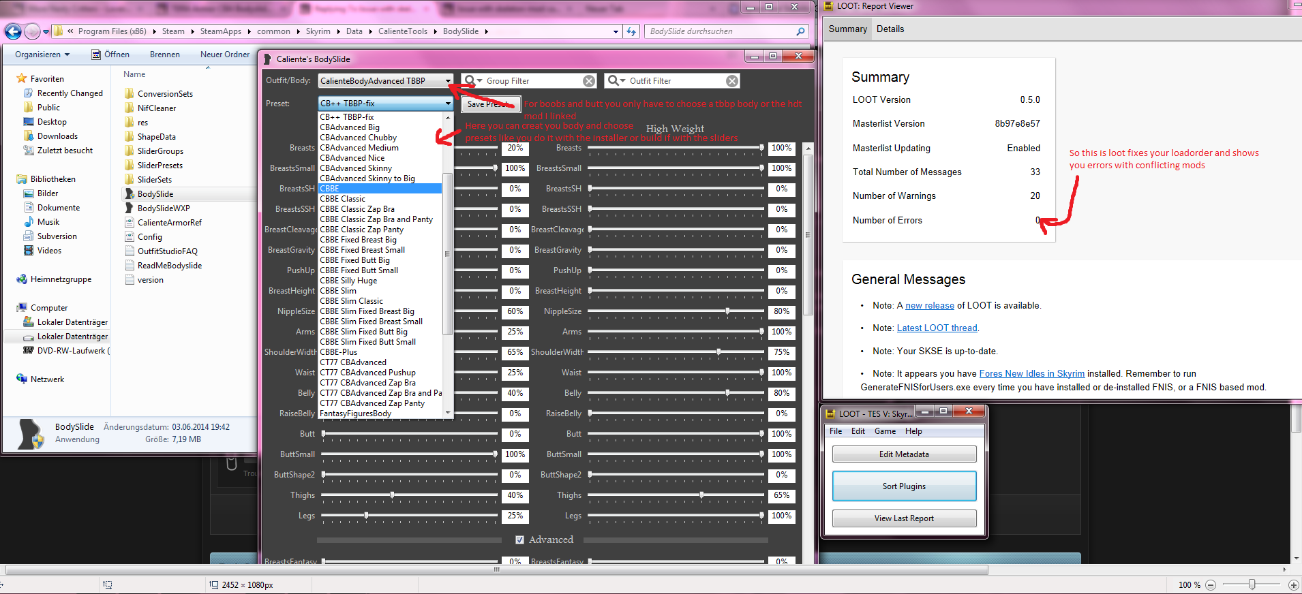Click the Brennen toolbar button in Explorer

[x=165, y=54]
